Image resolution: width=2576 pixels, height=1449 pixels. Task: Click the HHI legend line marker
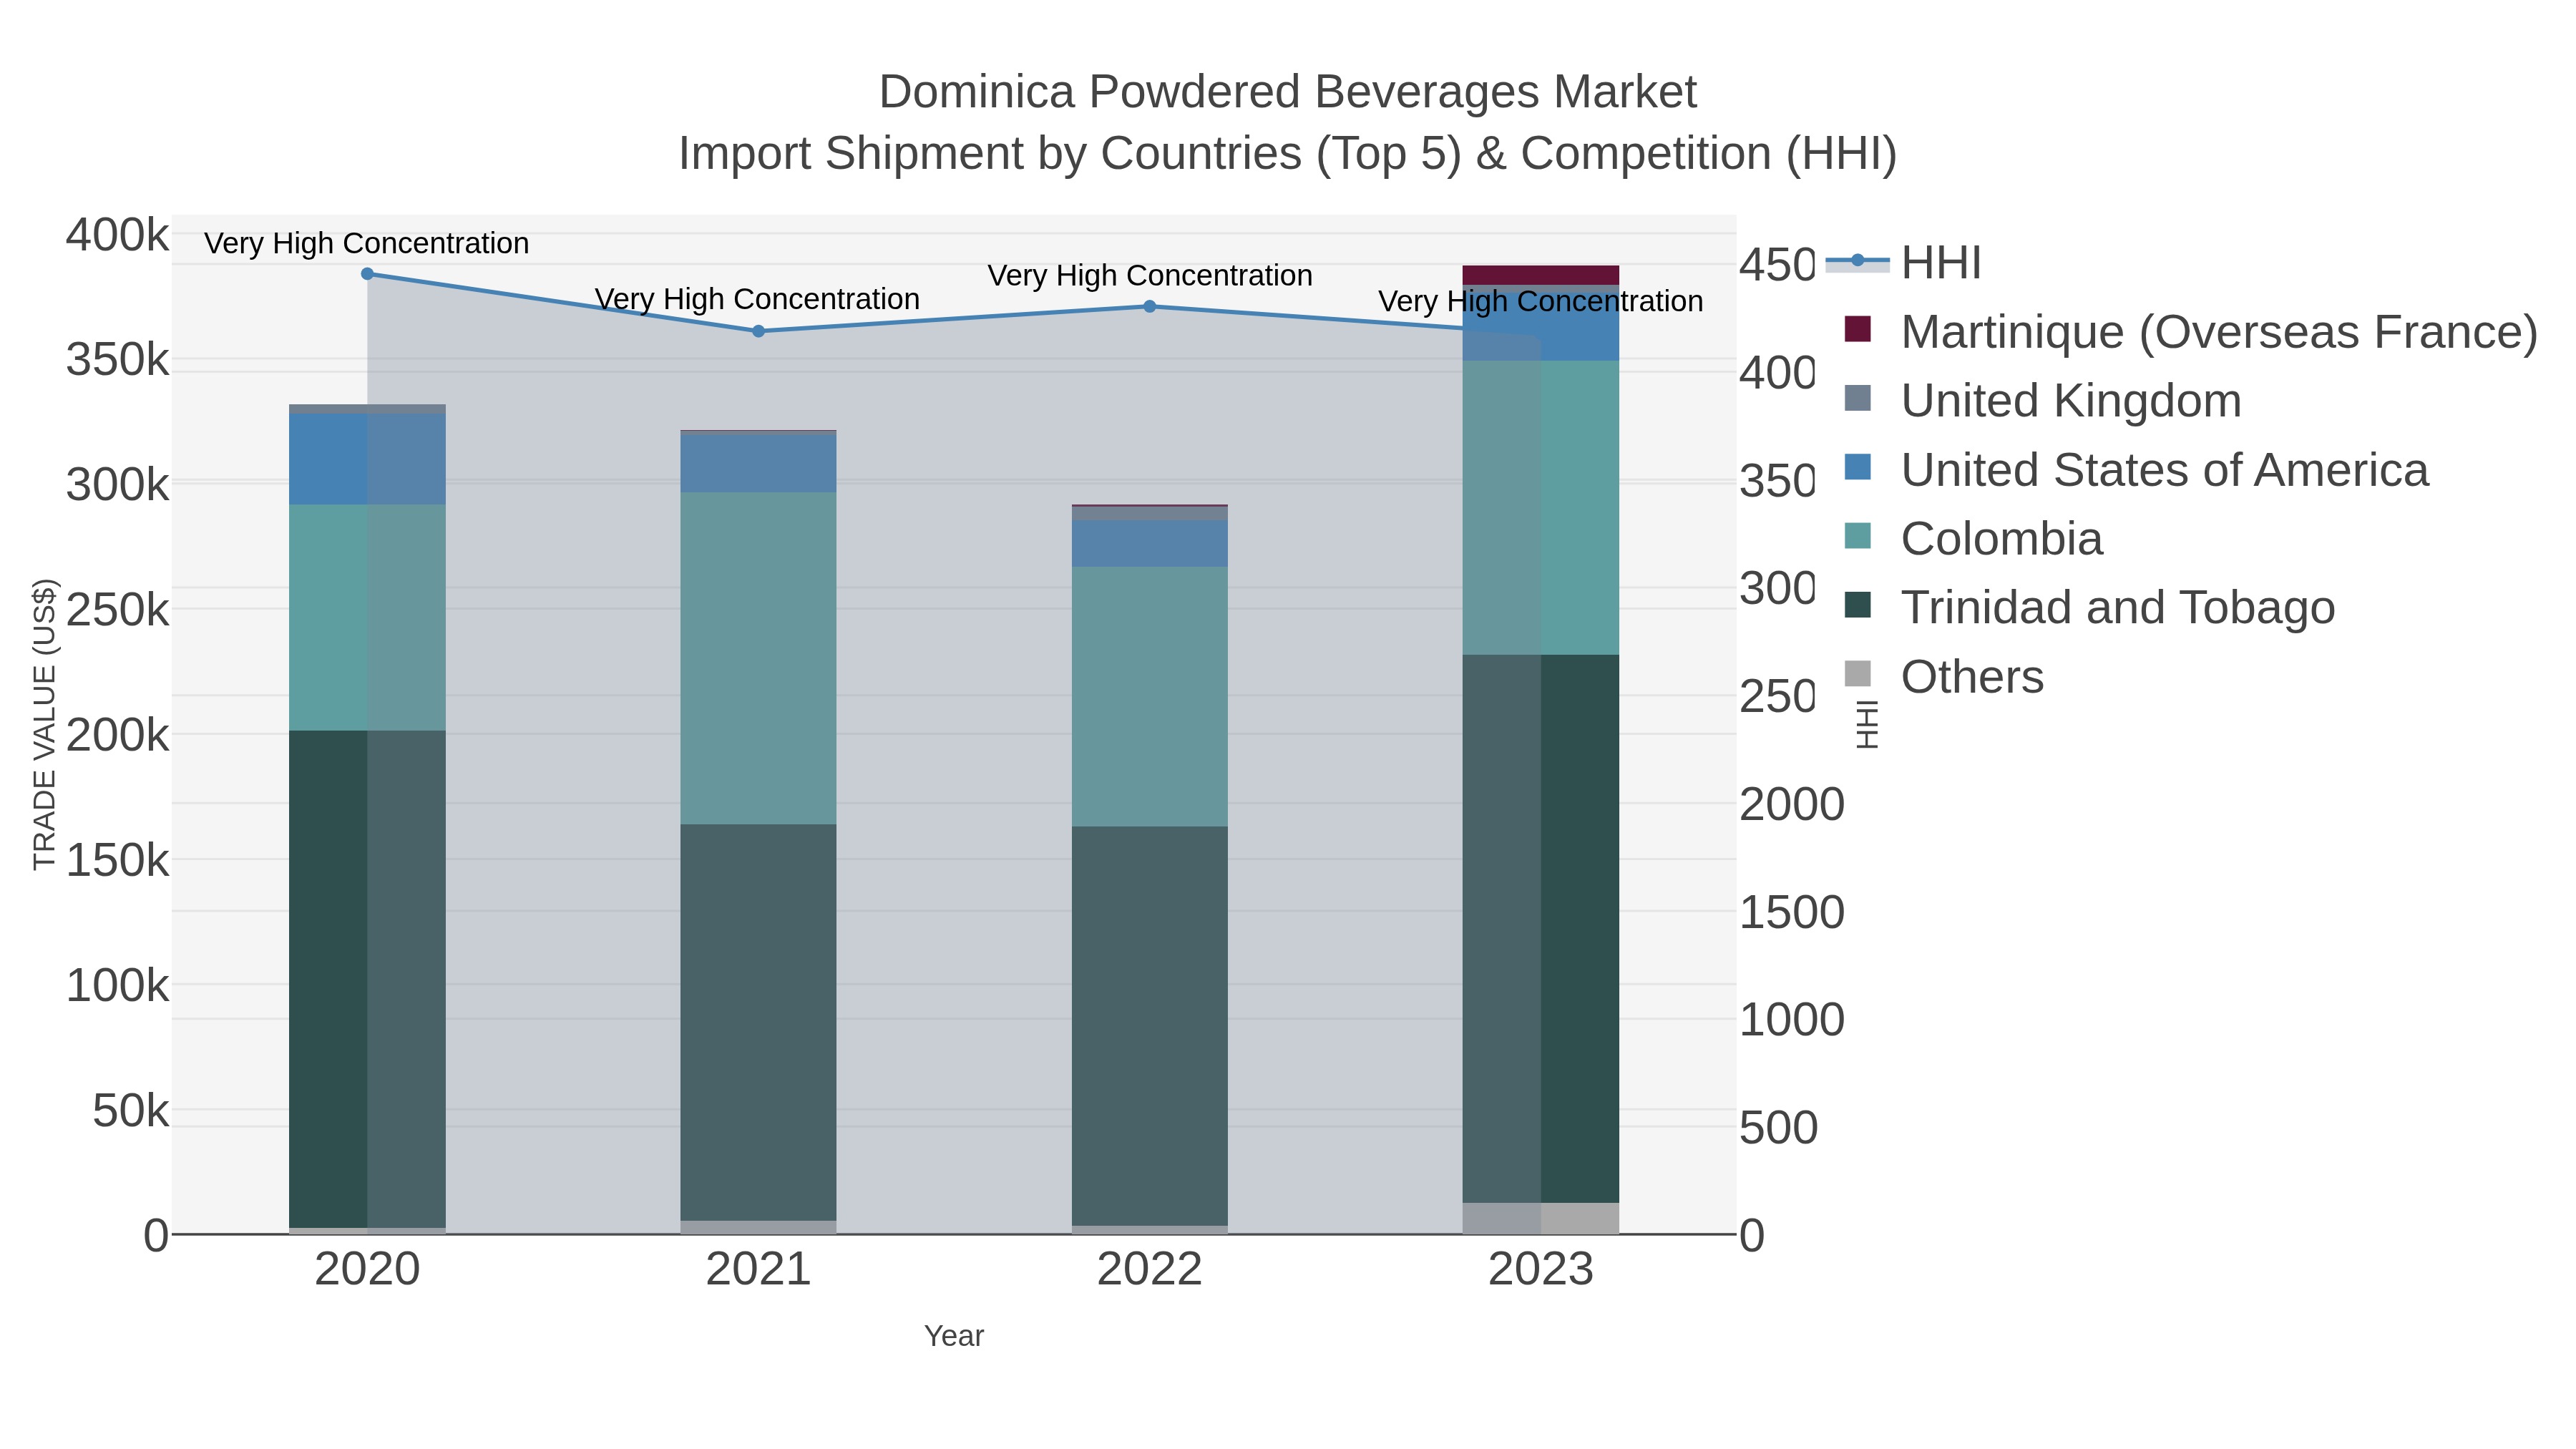(x=1857, y=262)
